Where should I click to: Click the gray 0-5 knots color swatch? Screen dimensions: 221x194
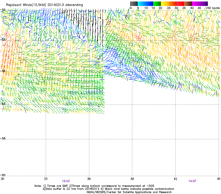point(134,4)
